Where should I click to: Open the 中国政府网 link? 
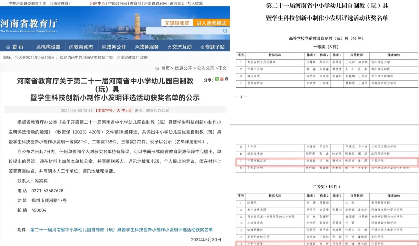(x=117, y=3)
